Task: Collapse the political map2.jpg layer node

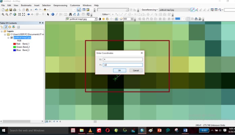Action: (x=8, y=38)
